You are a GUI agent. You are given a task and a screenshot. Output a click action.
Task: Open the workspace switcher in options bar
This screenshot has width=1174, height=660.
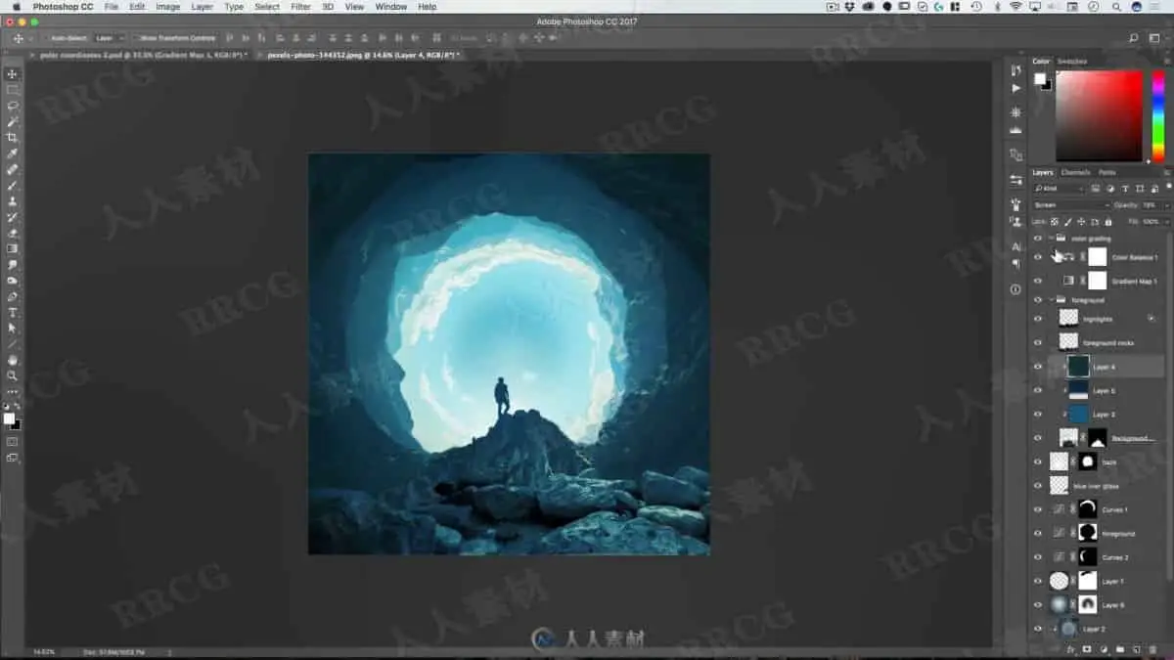coord(1155,38)
